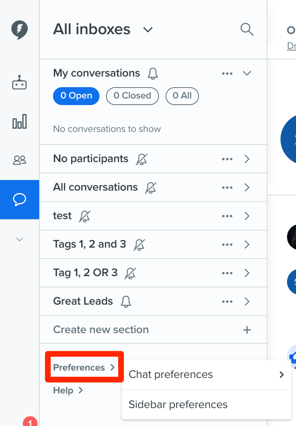Open Great Leads more options dots
Image resolution: width=296 pixels, height=426 pixels.
click(x=227, y=301)
